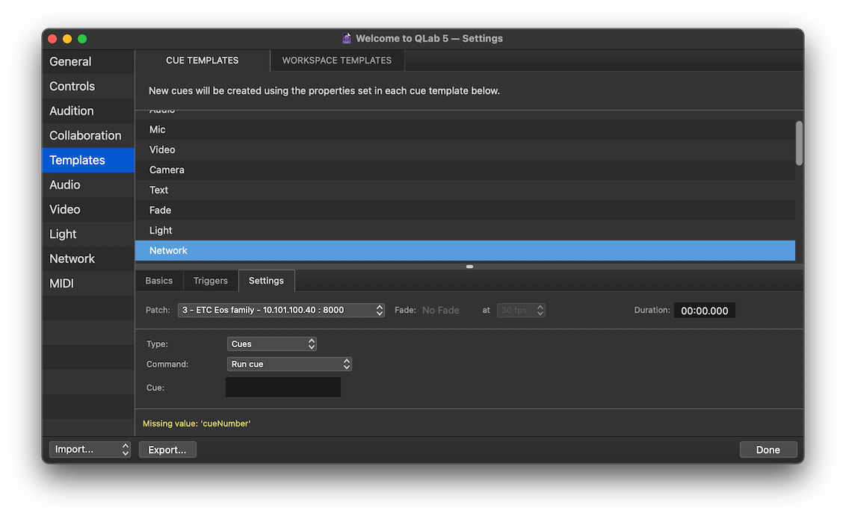Open the Type dropdown showing Cues
This screenshot has height=519, width=846.
[272, 344]
